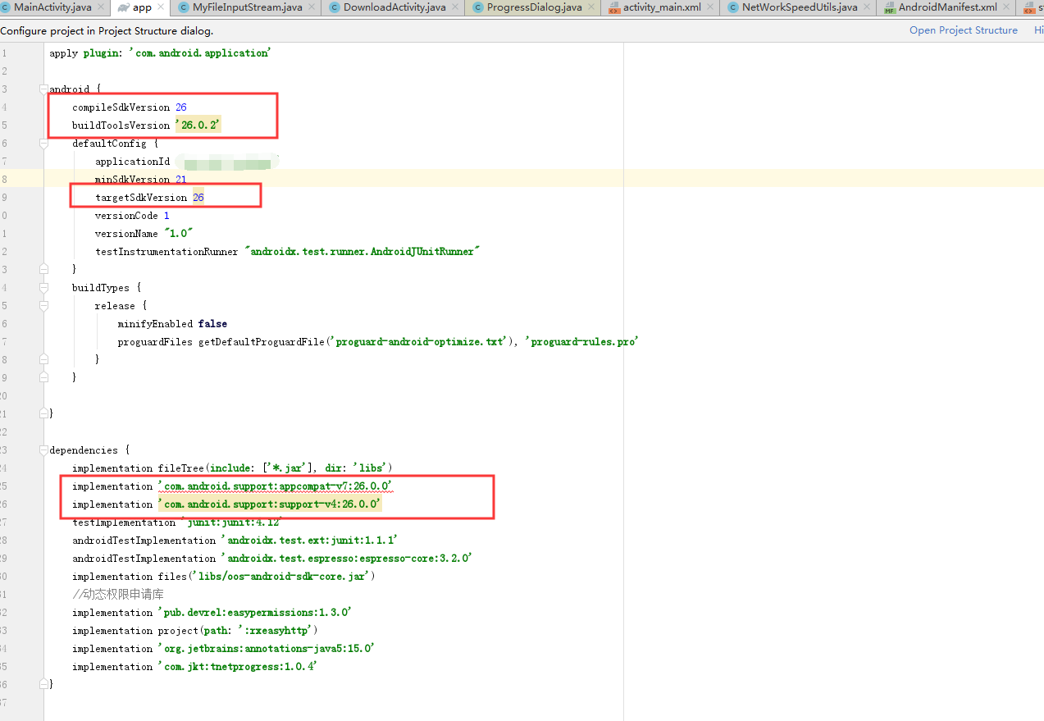Collapse the buildTypes block
Viewport: 1044px width, 721px height.
[x=43, y=285]
